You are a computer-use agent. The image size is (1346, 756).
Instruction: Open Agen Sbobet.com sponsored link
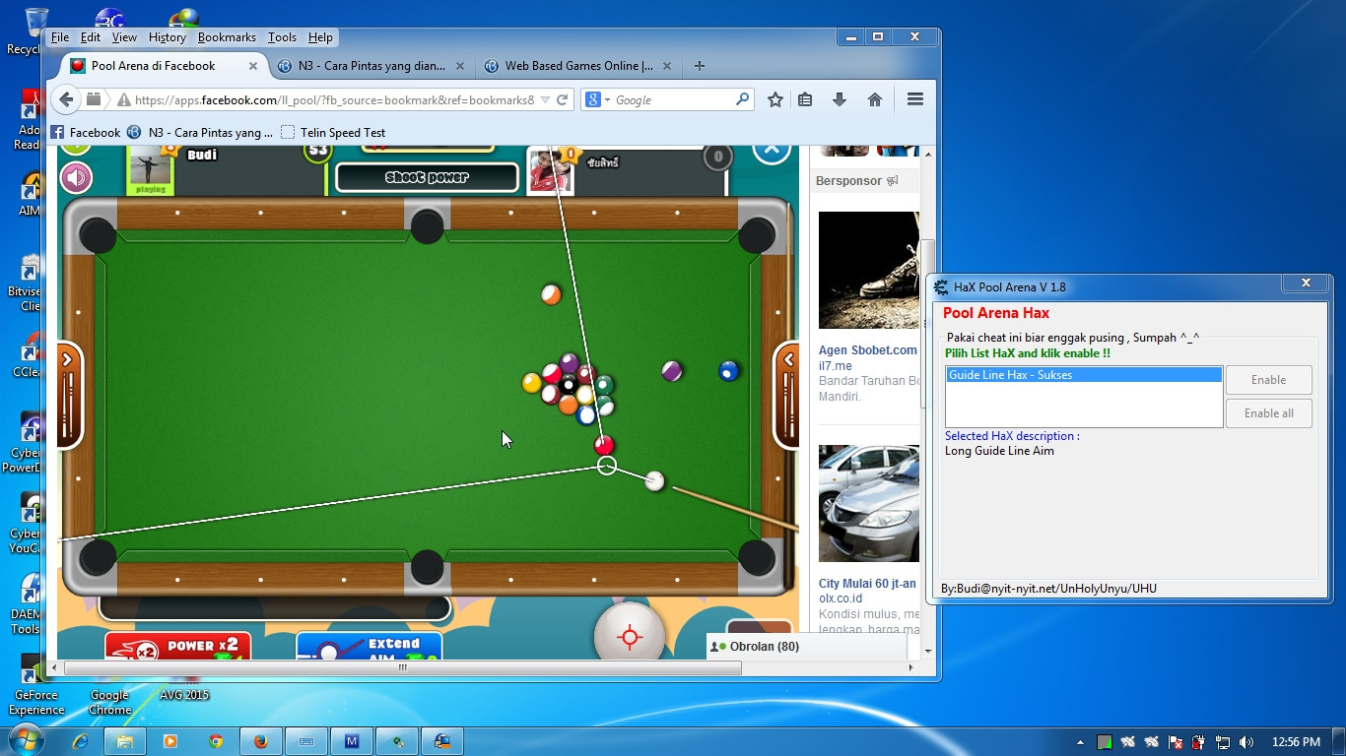[x=867, y=349]
